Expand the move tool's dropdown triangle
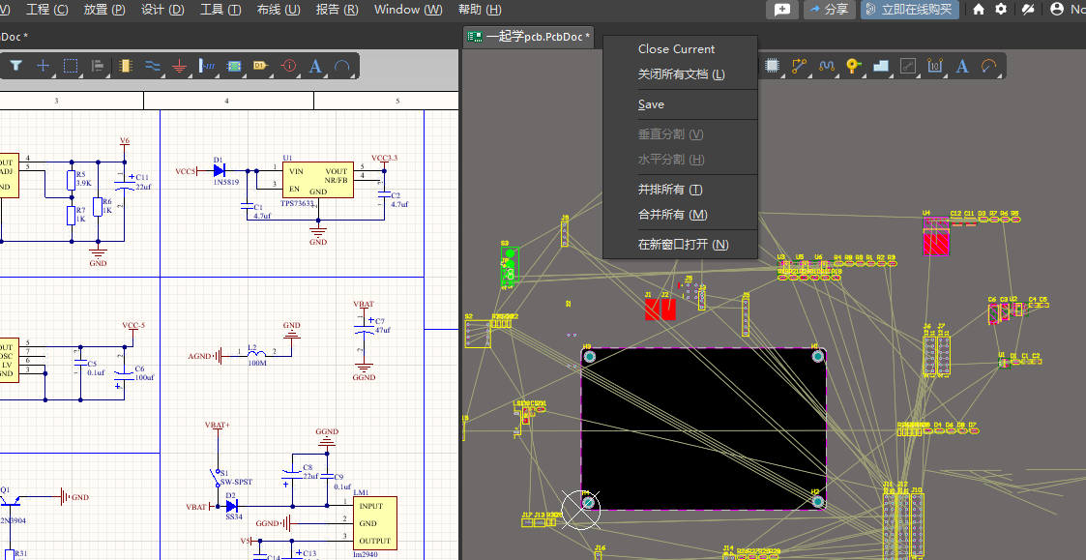Screen dimensions: 1086x560 tap(53, 74)
